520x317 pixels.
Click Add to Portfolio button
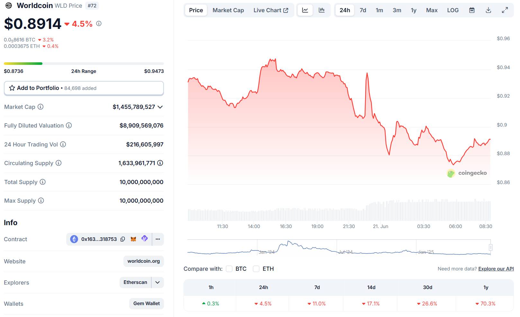tap(84, 88)
